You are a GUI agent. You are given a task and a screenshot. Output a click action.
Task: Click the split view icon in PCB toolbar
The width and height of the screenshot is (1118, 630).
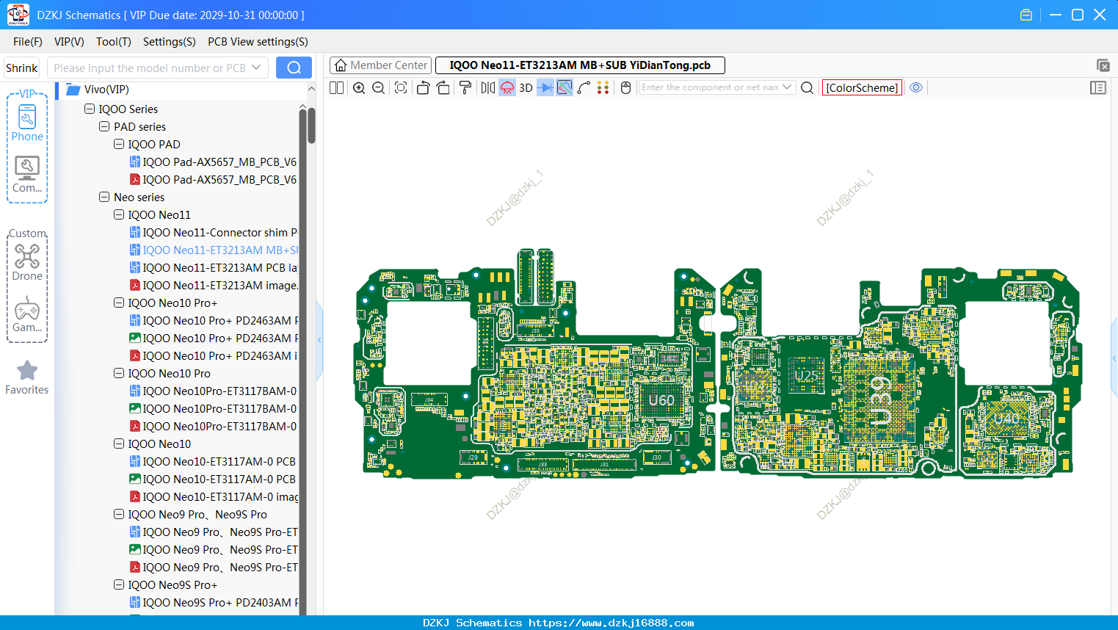pos(336,88)
